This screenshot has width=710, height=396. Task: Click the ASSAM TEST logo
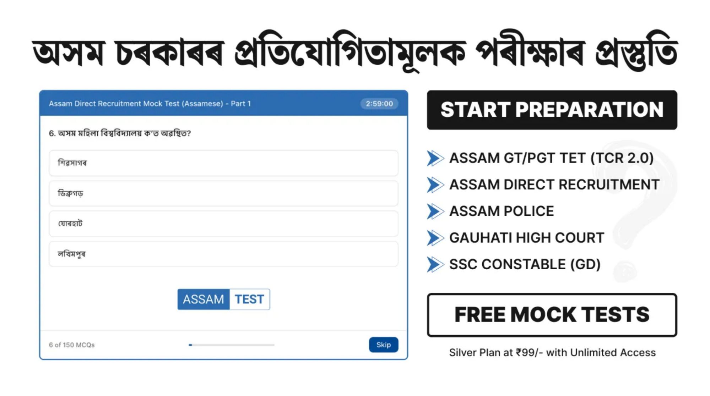click(x=223, y=299)
